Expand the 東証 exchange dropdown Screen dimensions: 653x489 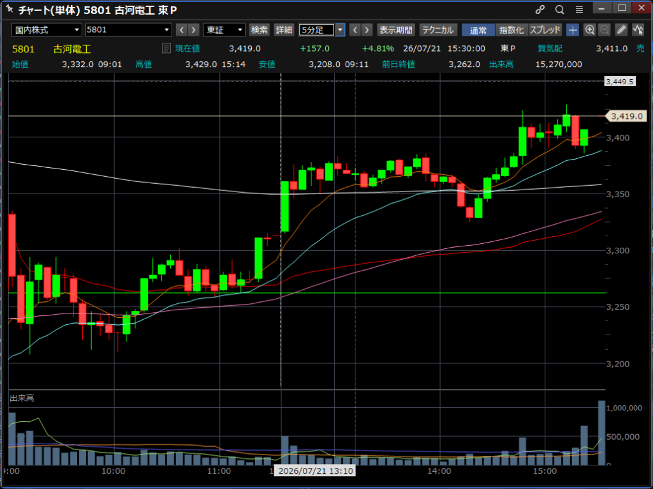[x=224, y=30]
